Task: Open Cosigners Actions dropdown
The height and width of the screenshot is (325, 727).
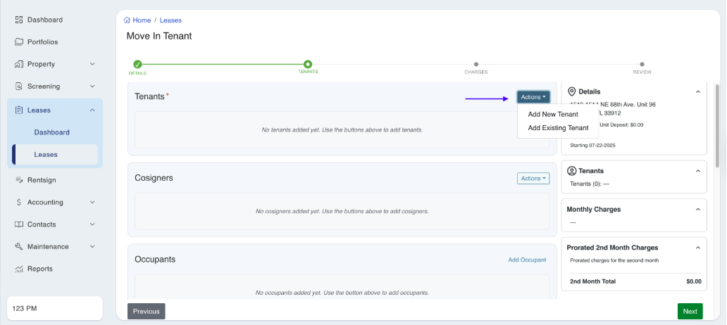Action: 533,179
